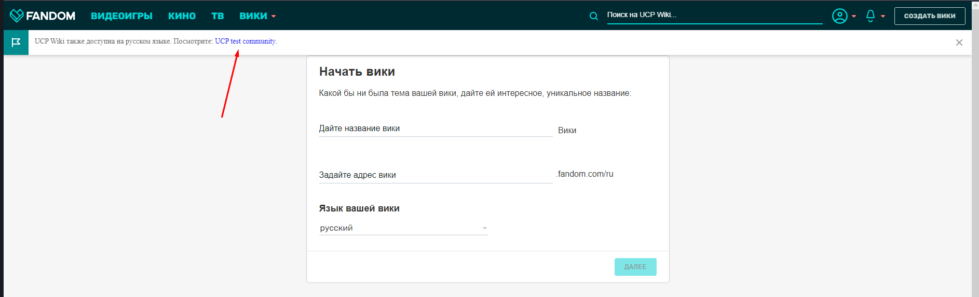Focus the Дайте название вики field

(436, 129)
